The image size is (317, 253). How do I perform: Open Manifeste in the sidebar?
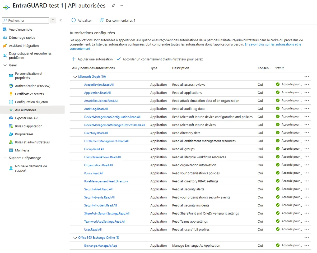[x=22, y=150]
